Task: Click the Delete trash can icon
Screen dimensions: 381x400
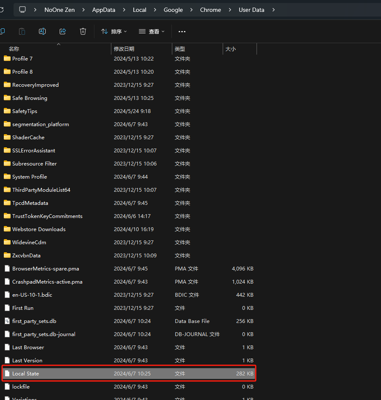Action: (x=83, y=31)
